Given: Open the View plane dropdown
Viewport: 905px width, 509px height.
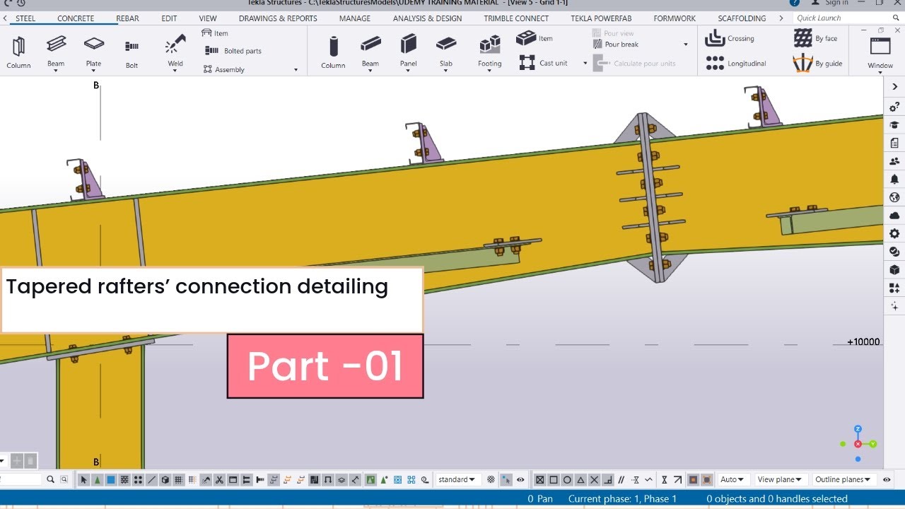Looking at the screenshot, I should 780,480.
